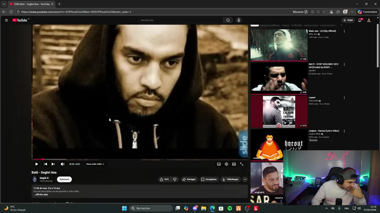The width and height of the screenshot is (380, 213).
Task: Enter fullscreen mode on the player
Action: pos(242,164)
